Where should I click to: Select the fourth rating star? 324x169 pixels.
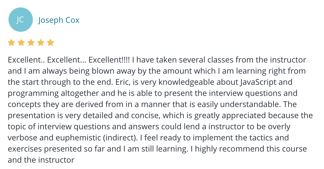(41, 43)
